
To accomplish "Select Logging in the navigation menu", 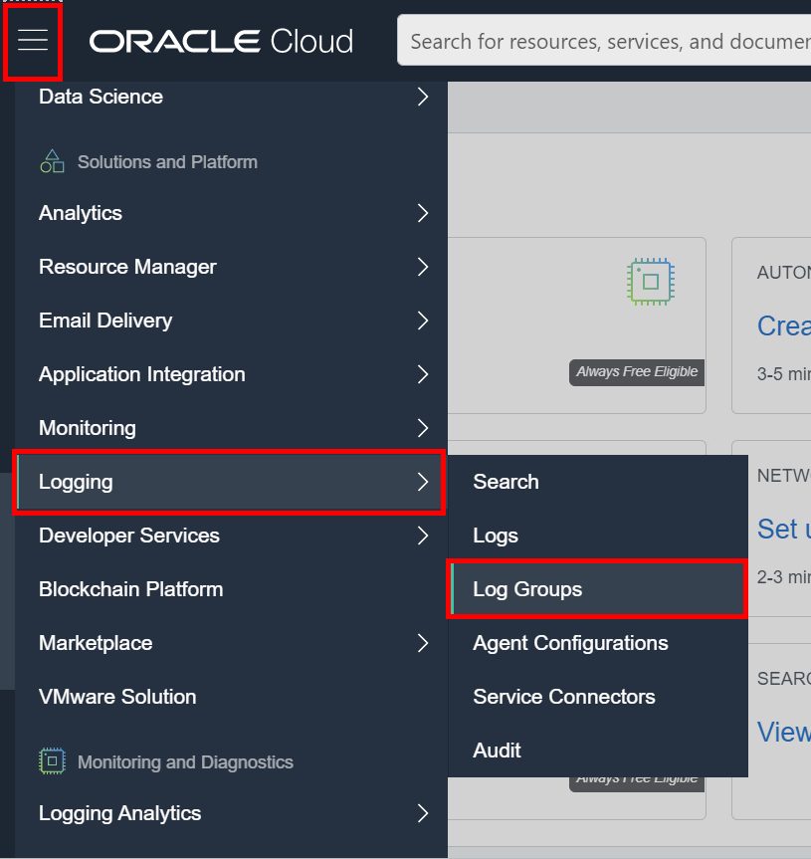I will (x=76, y=482).
